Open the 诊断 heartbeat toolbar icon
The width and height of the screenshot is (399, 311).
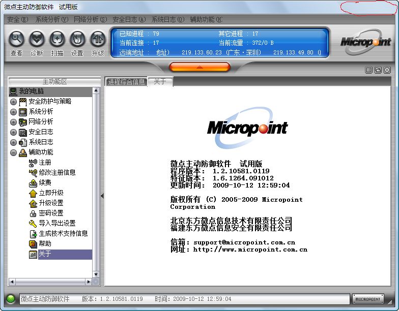point(37,39)
